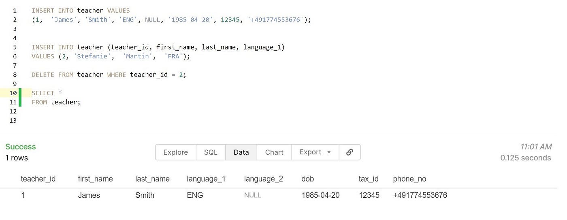Select the '1985-04-20' result cell
The width and height of the screenshot is (567, 220).
pos(320,195)
